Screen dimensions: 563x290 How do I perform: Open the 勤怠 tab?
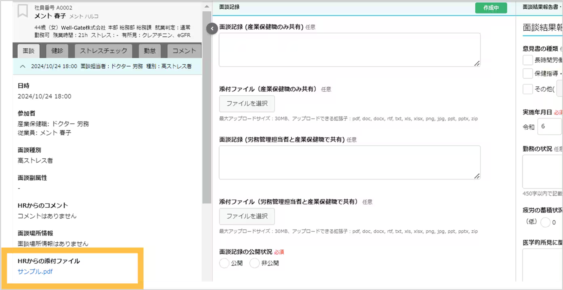pos(150,51)
